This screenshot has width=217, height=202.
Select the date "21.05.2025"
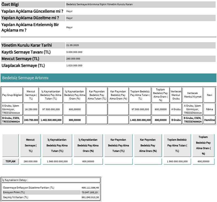73,45
